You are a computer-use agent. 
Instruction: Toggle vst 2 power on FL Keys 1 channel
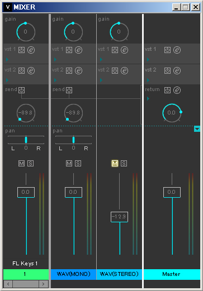click(x=21, y=70)
